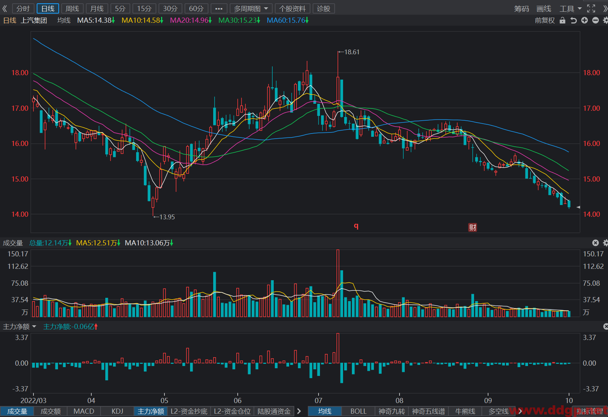
Task: Open 诊股 stock diagnosis
Action: 324,8
